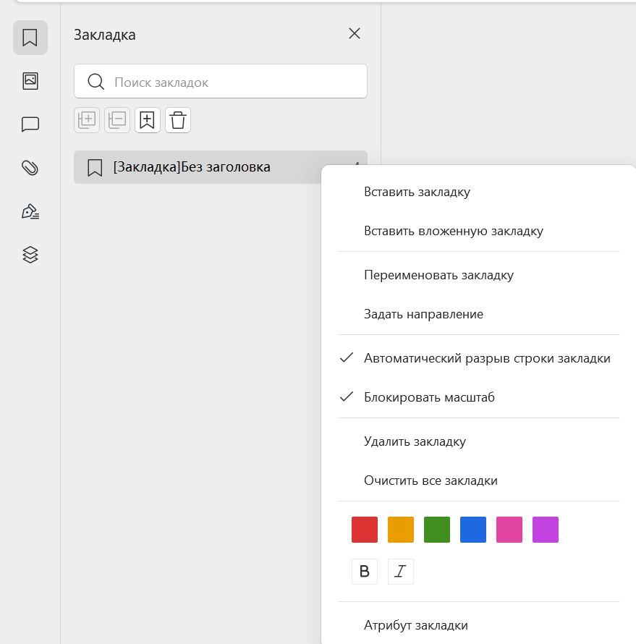This screenshot has height=644, width=636.
Task: Choose Задать направление option
Action: click(423, 314)
